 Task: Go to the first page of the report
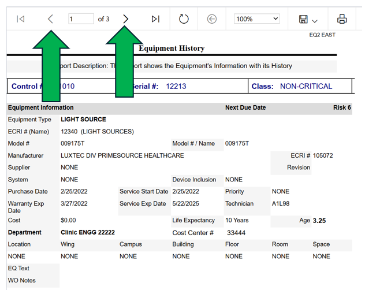21,19
